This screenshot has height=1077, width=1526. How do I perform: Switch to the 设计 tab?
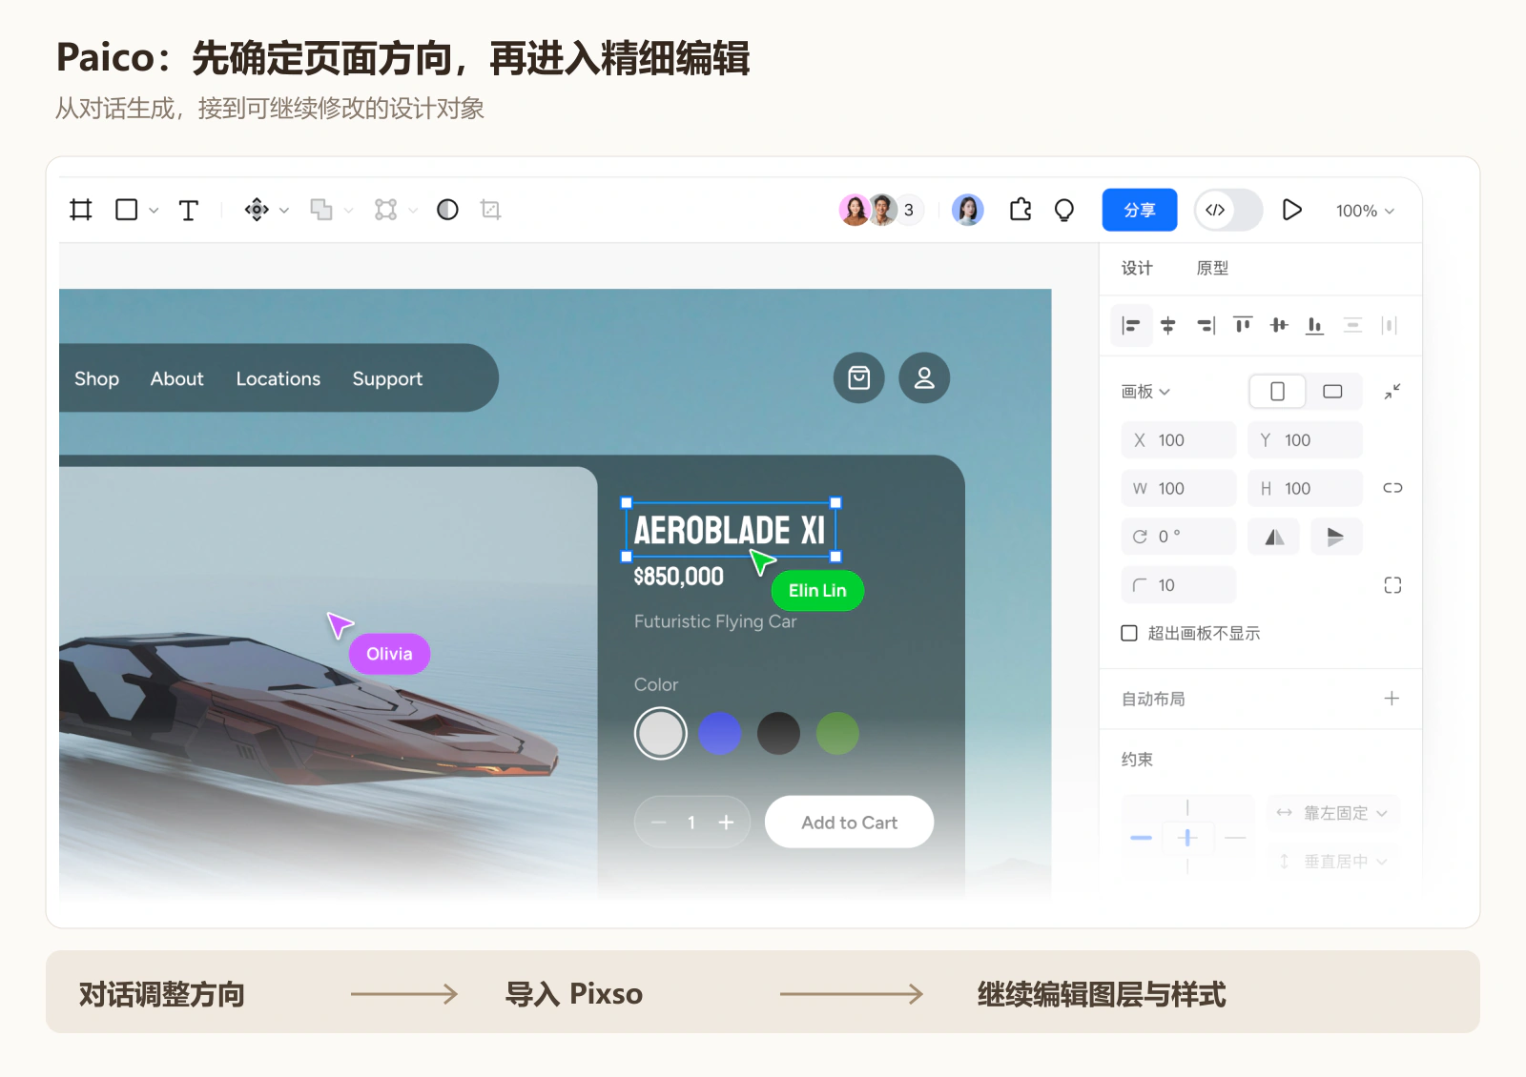(x=1137, y=269)
